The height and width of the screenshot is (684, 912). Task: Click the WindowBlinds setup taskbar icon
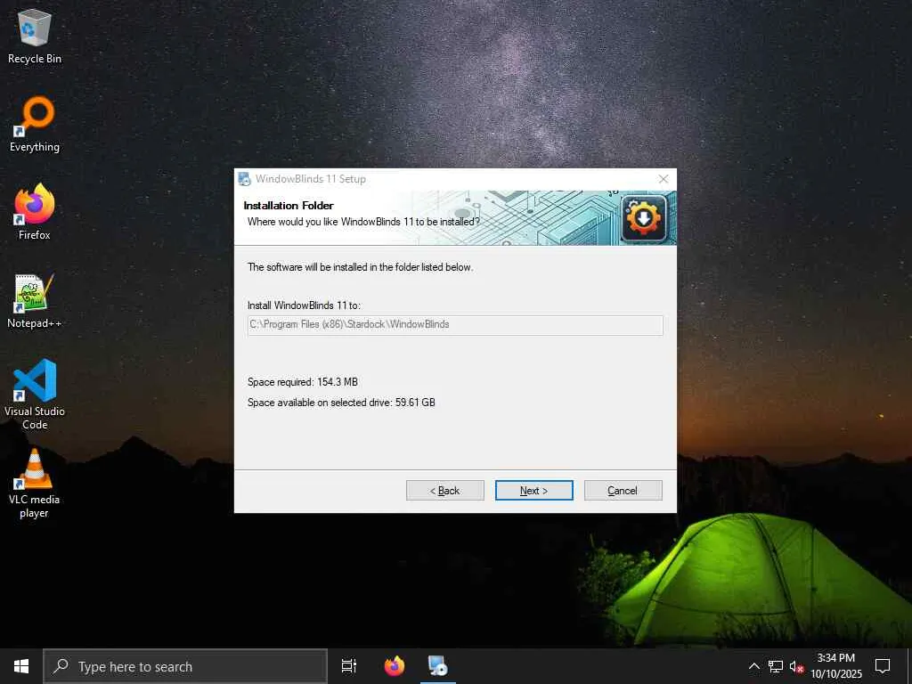tap(437, 666)
